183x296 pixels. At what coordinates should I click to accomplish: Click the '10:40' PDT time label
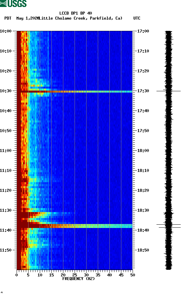(x=6, y=111)
